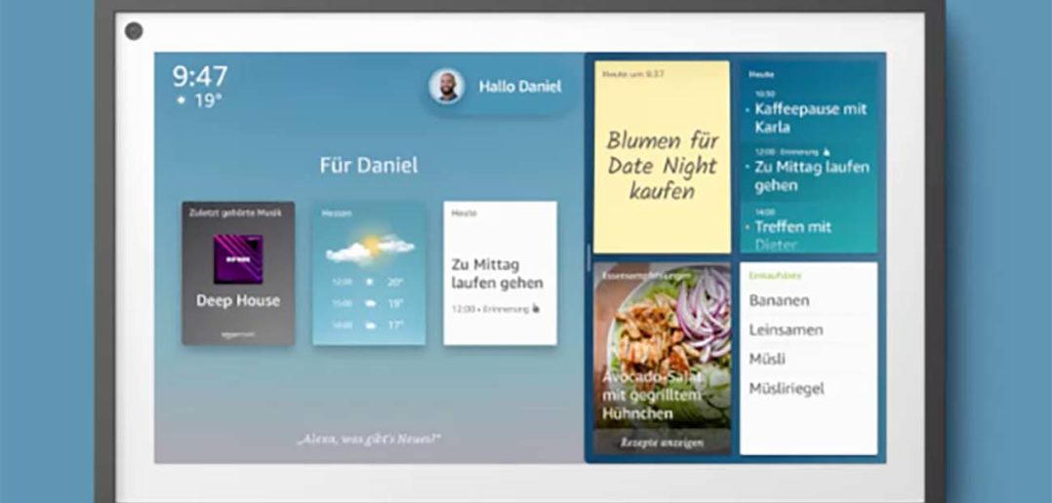
Task: Click the 12:00 sunny forecast icon
Action: (x=370, y=282)
